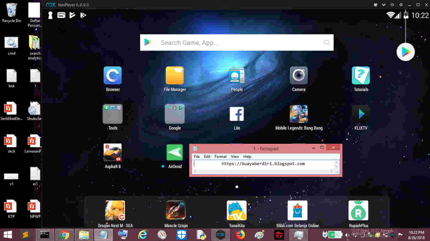Image resolution: width=430 pixels, height=241 pixels.
Task: Click the Wi-Fi indicator in the Android status bar
Action: (391, 15)
